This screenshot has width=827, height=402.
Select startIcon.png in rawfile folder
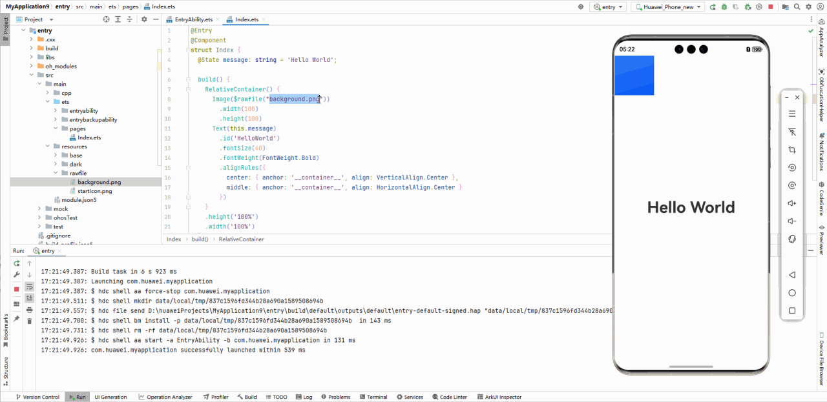coord(94,191)
